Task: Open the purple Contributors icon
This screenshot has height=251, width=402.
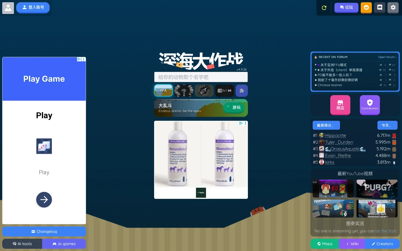Action: coord(370,105)
